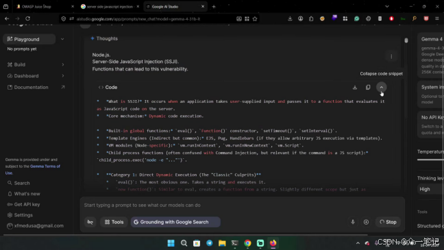Image resolution: width=444 pixels, height=250 pixels.
Task: Close the Google AI Studio tab
Action: pyautogui.click(x=203, y=7)
